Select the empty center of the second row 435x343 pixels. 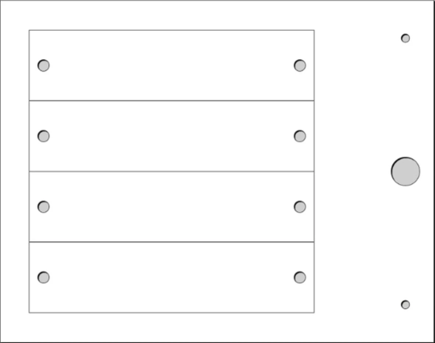172,136
